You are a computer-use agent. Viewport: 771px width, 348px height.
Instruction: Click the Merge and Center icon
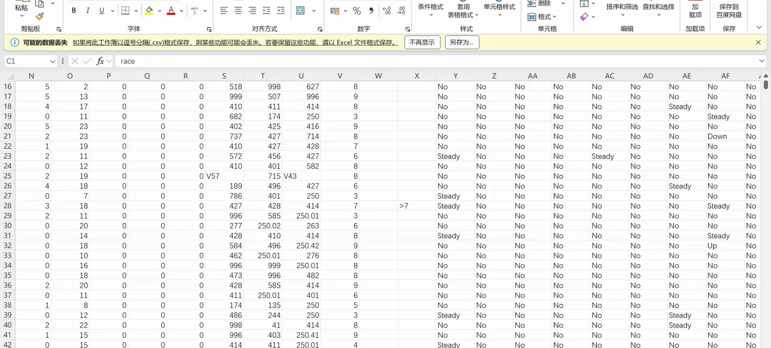301,11
